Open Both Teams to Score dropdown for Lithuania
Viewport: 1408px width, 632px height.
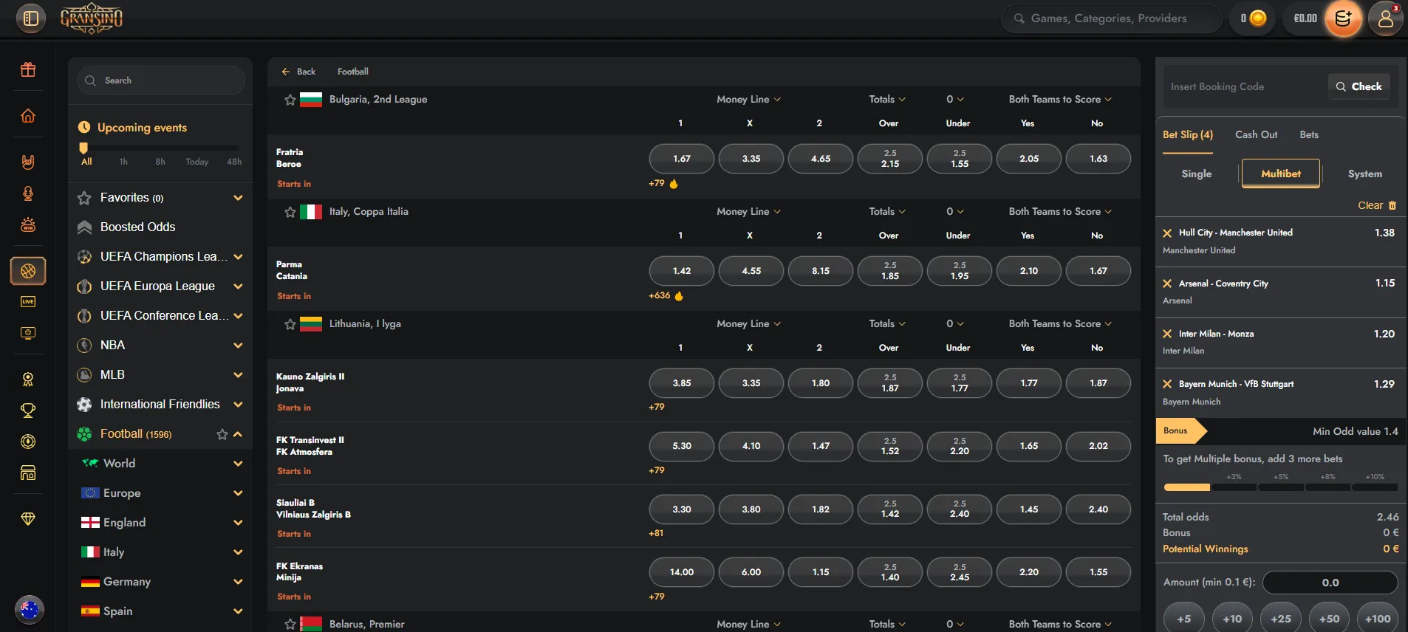(1060, 324)
